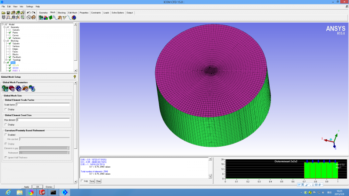Switch to the Blocking tab
Viewport: 349px width, 196px height.
coord(62,13)
